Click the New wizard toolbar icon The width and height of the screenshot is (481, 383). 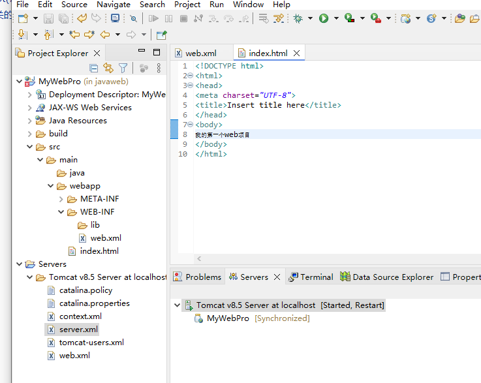[x=23, y=18]
